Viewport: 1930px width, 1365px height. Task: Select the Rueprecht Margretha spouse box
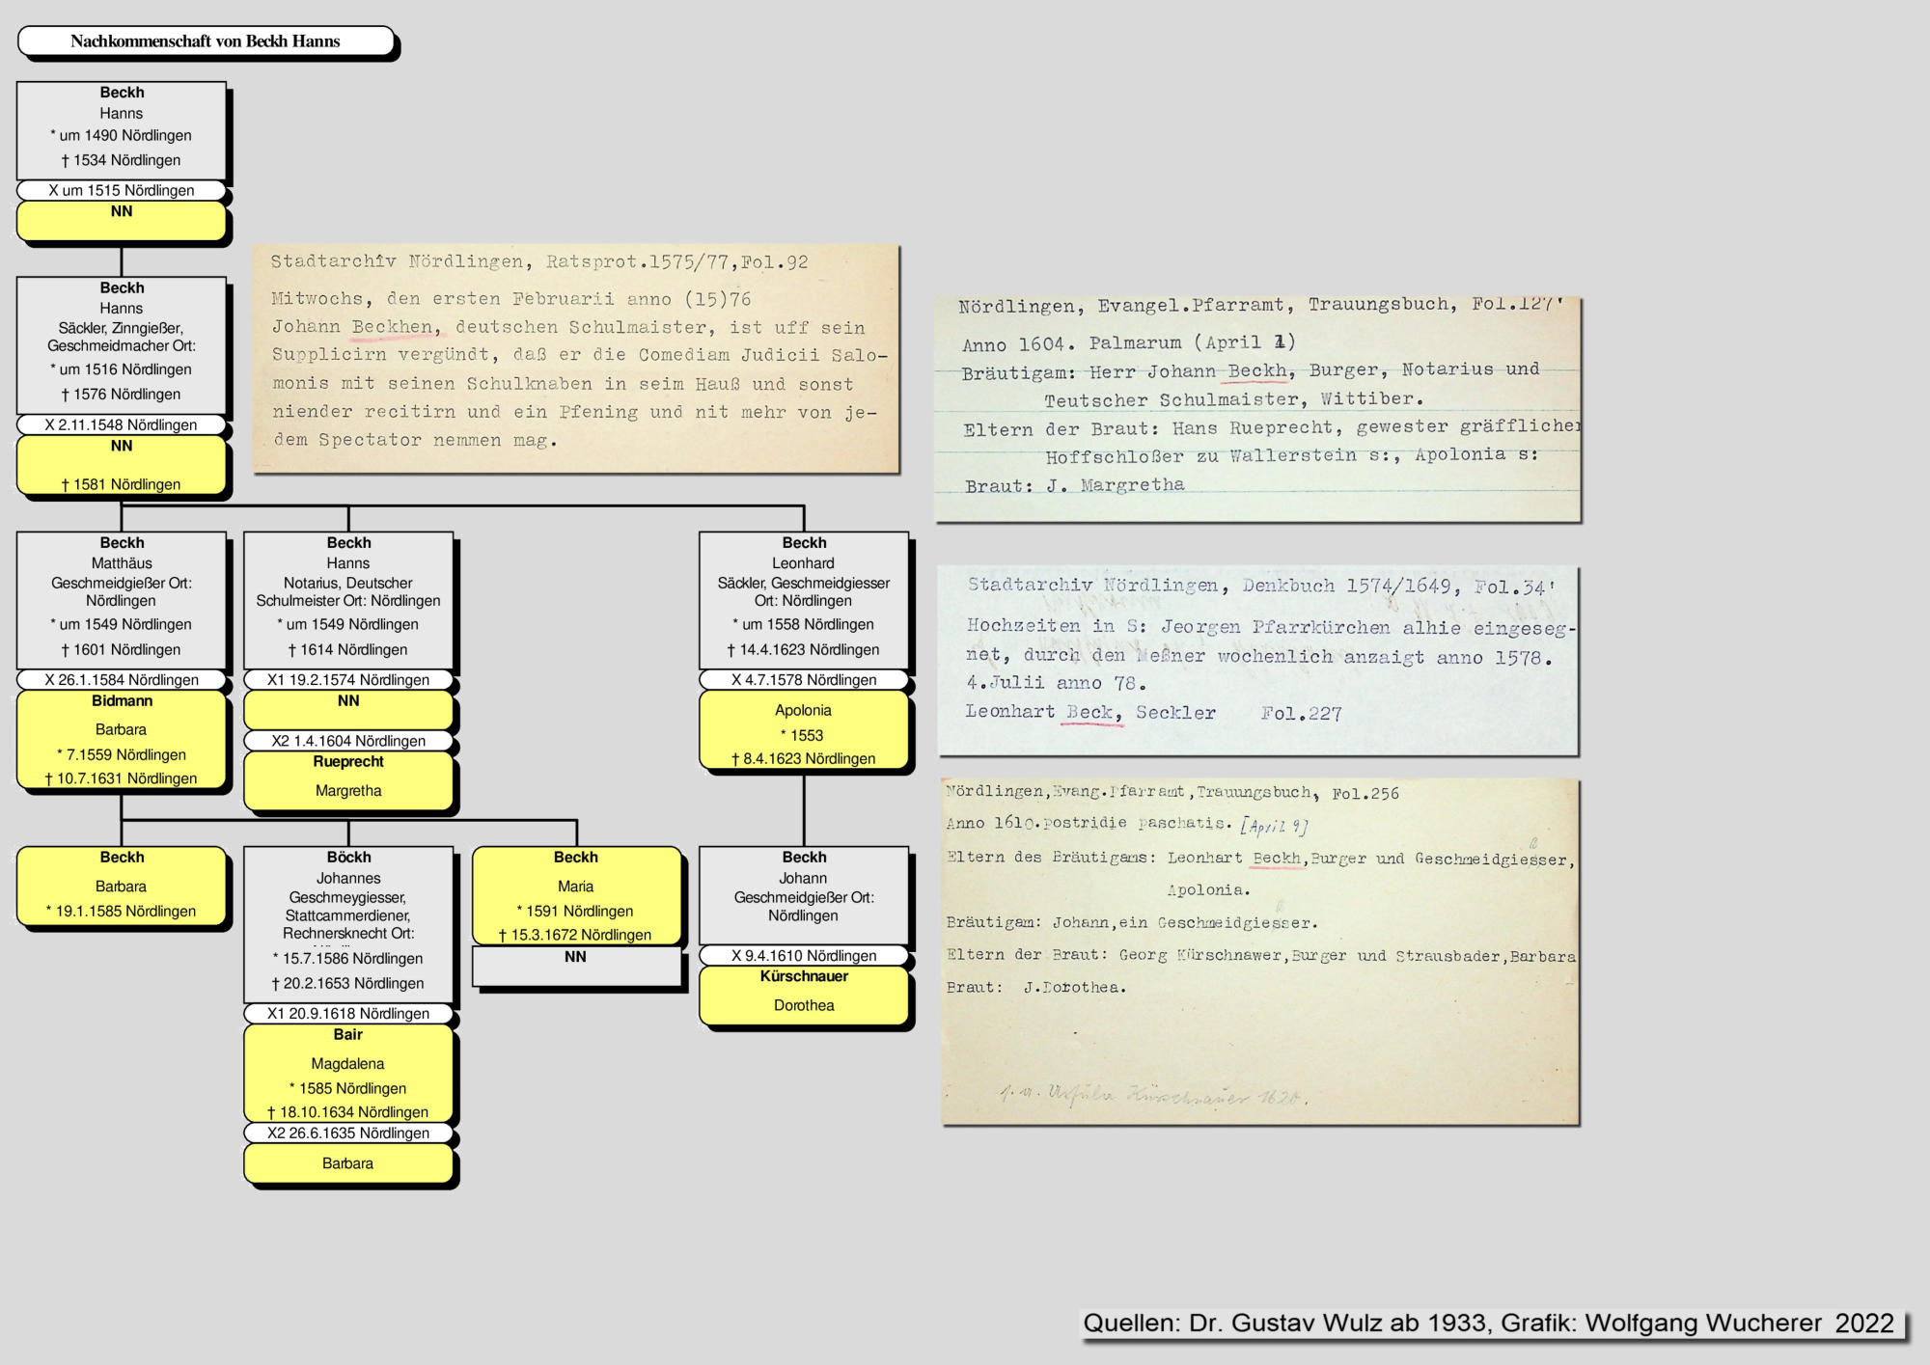[348, 778]
